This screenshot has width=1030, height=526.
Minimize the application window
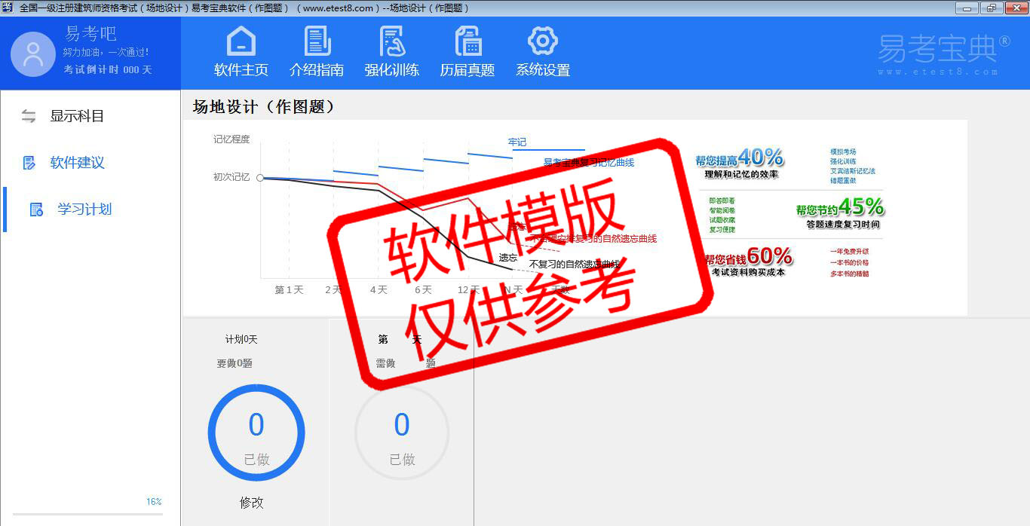click(966, 8)
